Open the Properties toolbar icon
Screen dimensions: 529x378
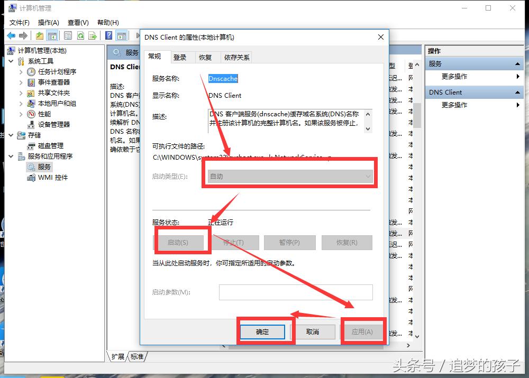pos(68,35)
